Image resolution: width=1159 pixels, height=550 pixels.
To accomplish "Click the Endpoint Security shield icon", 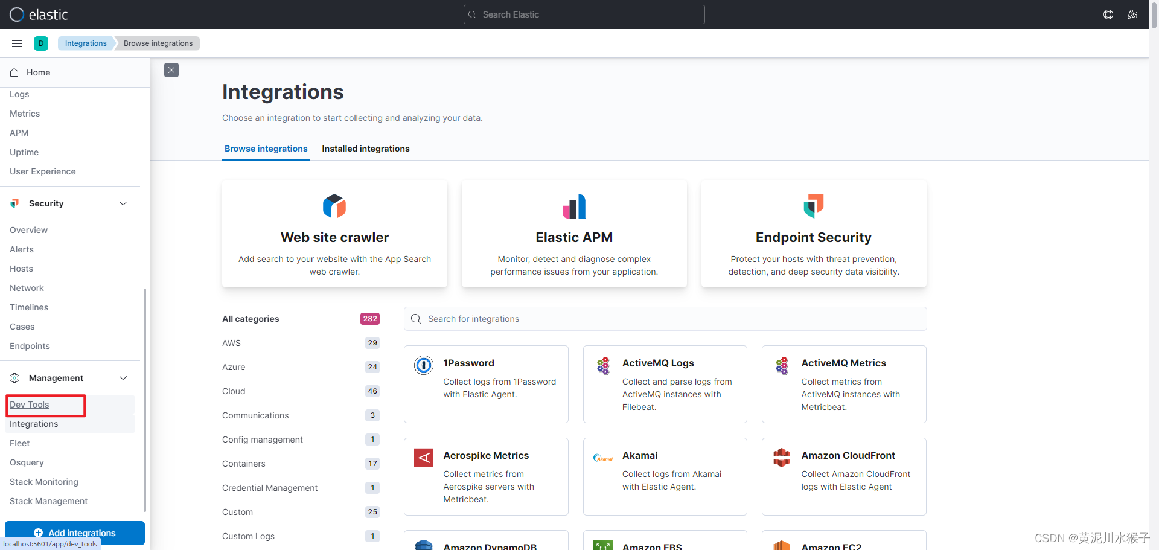I will [814, 206].
